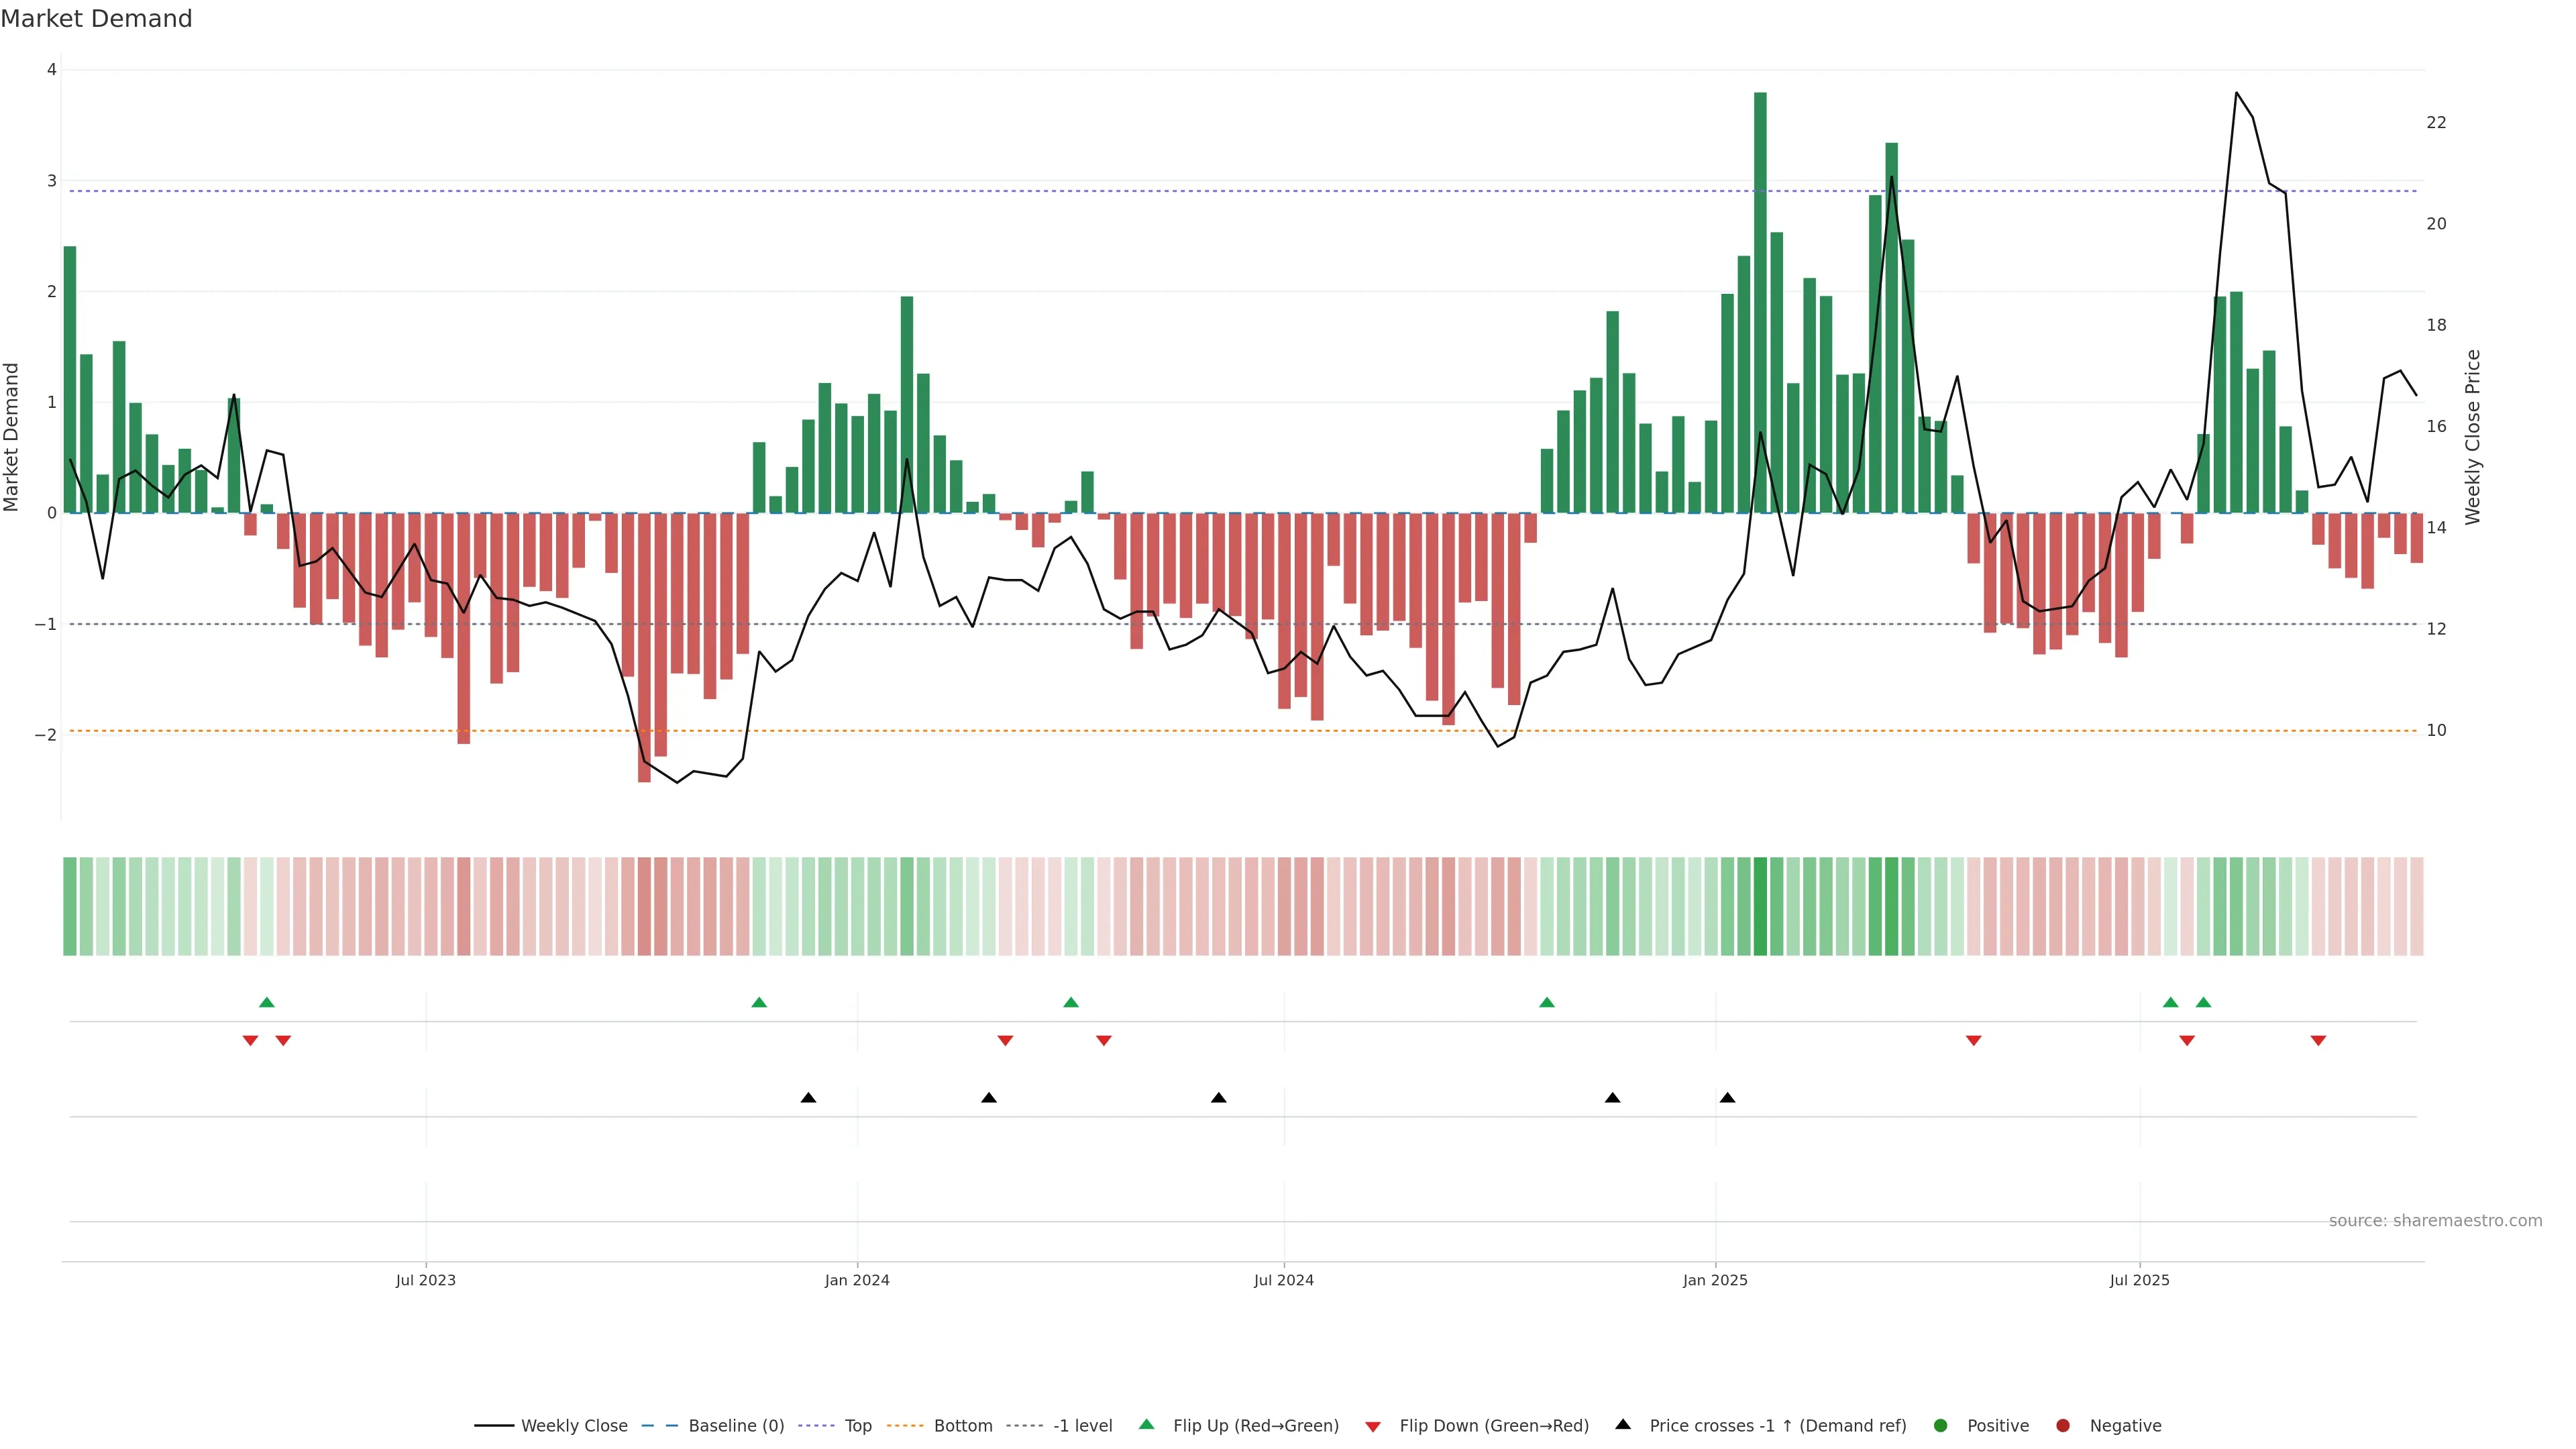Image resolution: width=2576 pixels, height=1449 pixels.
Task: Click the green Flip Up marker left of Jan 2024
Action: click(759, 1003)
